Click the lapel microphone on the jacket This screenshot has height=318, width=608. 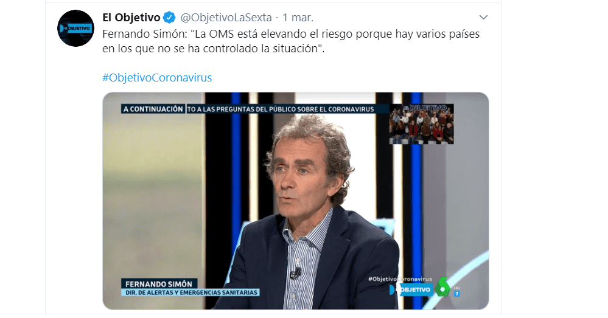click(295, 274)
